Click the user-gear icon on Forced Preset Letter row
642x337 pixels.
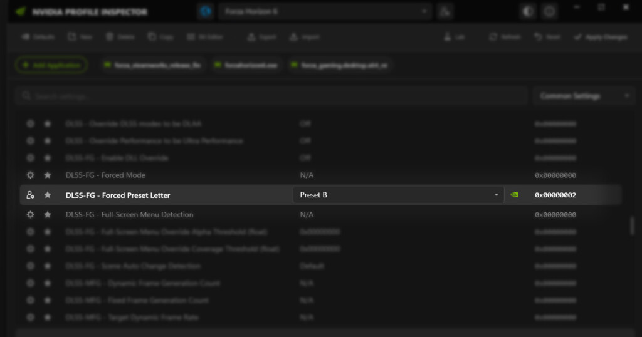point(30,195)
